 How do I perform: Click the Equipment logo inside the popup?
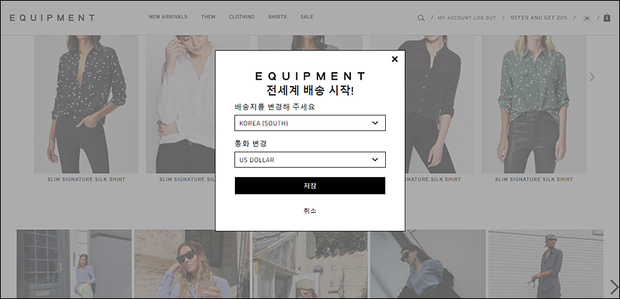310,76
